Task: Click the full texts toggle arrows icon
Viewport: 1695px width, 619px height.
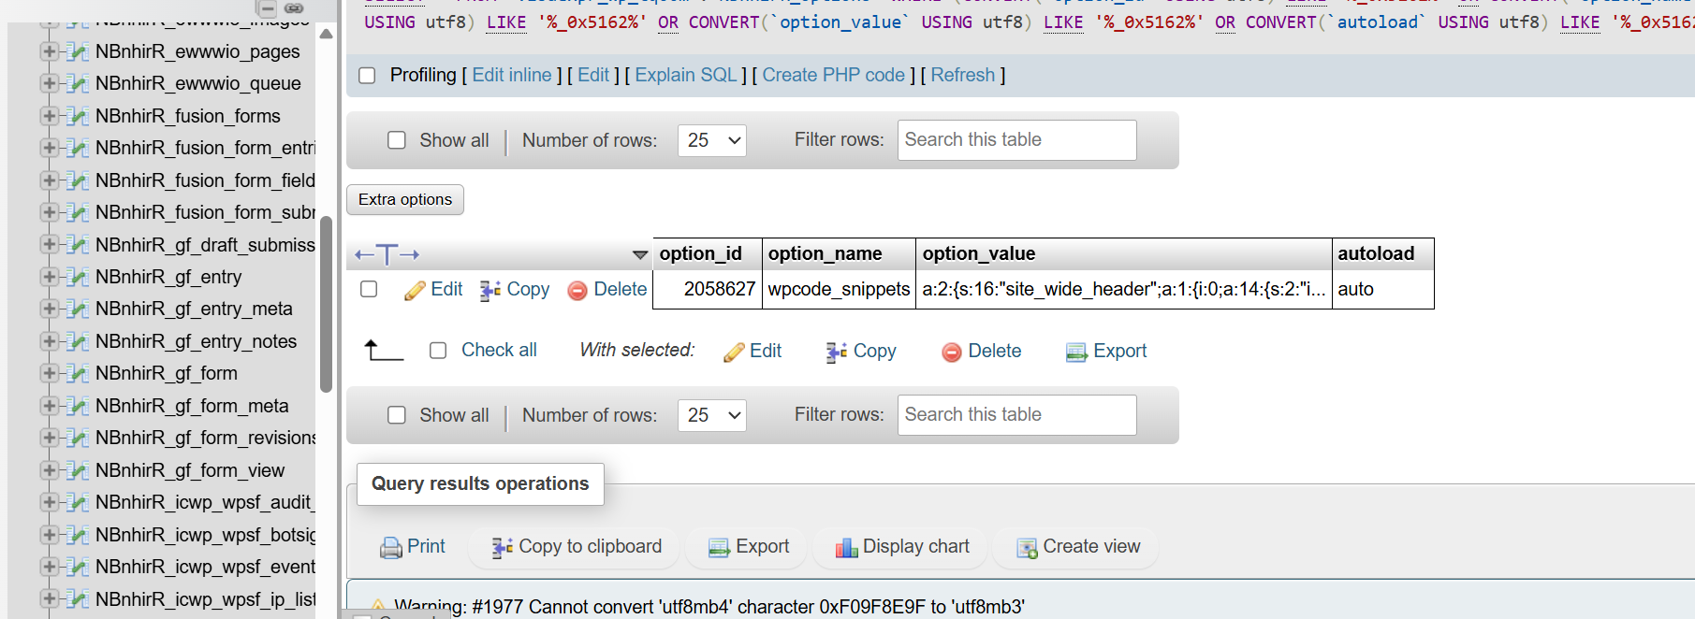Action: point(387,254)
